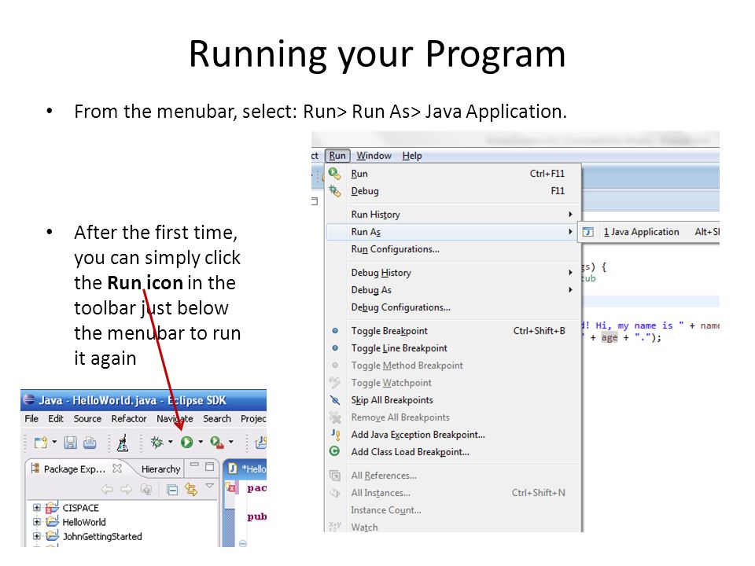Click the Back arrow in Package Explorer toolbar
755x566 pixels.
pos(107,490)
